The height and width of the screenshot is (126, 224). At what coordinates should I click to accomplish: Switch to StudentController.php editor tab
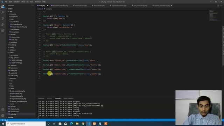tap(61, 6)
